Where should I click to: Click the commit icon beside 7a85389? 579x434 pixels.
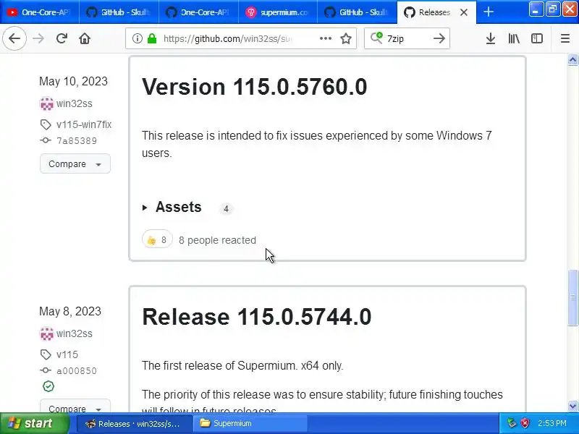click(46, 140)
